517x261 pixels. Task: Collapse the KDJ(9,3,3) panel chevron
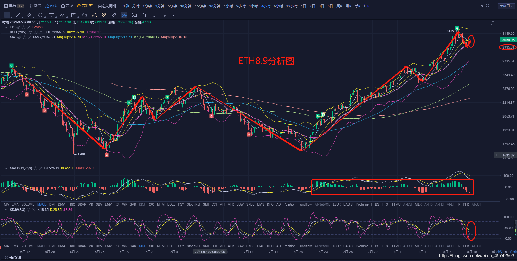6,210
